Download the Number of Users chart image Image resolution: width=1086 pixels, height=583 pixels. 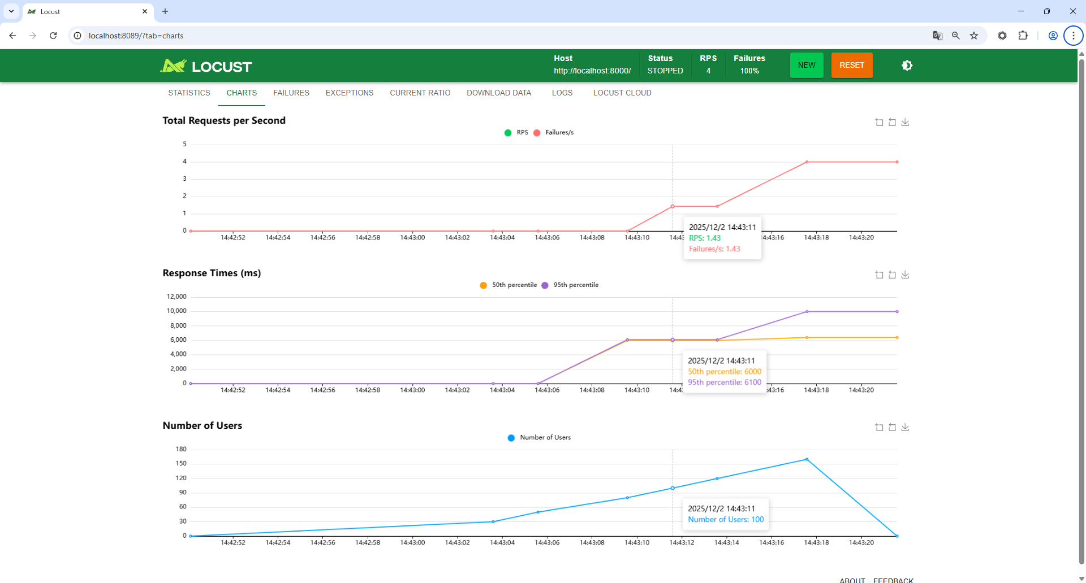point(906,427)
